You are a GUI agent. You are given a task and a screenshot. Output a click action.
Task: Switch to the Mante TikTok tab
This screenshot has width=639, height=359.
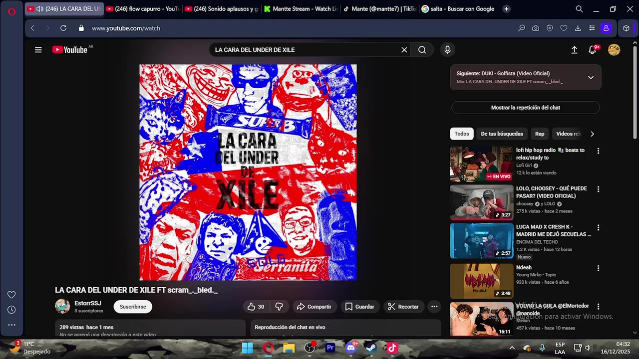[379, 9]
